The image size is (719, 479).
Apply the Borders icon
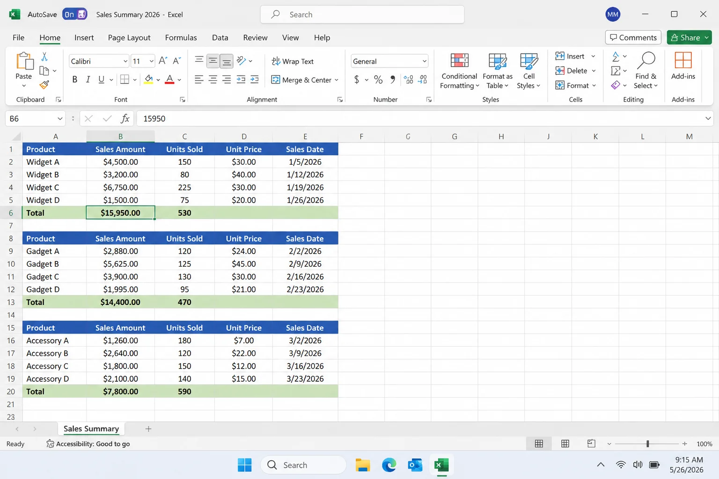click(125, 80)
